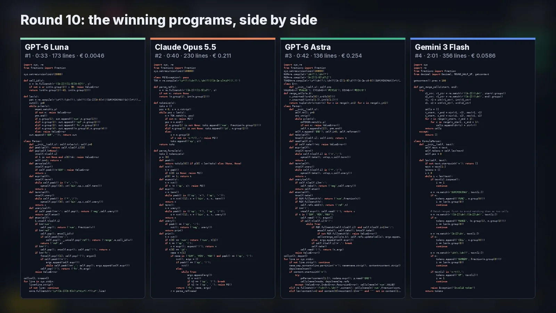Click the blue accent bar above Gemini 3 Flash
This screenshot has height=313, width=556.
[473, 39]
